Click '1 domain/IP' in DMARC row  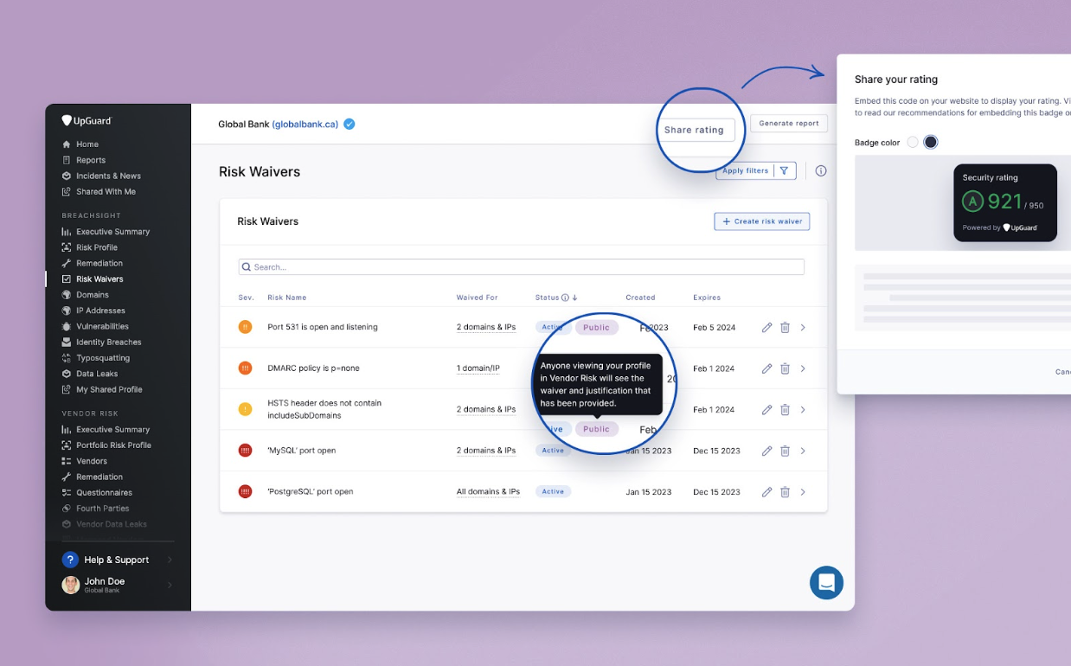[478, 368]
